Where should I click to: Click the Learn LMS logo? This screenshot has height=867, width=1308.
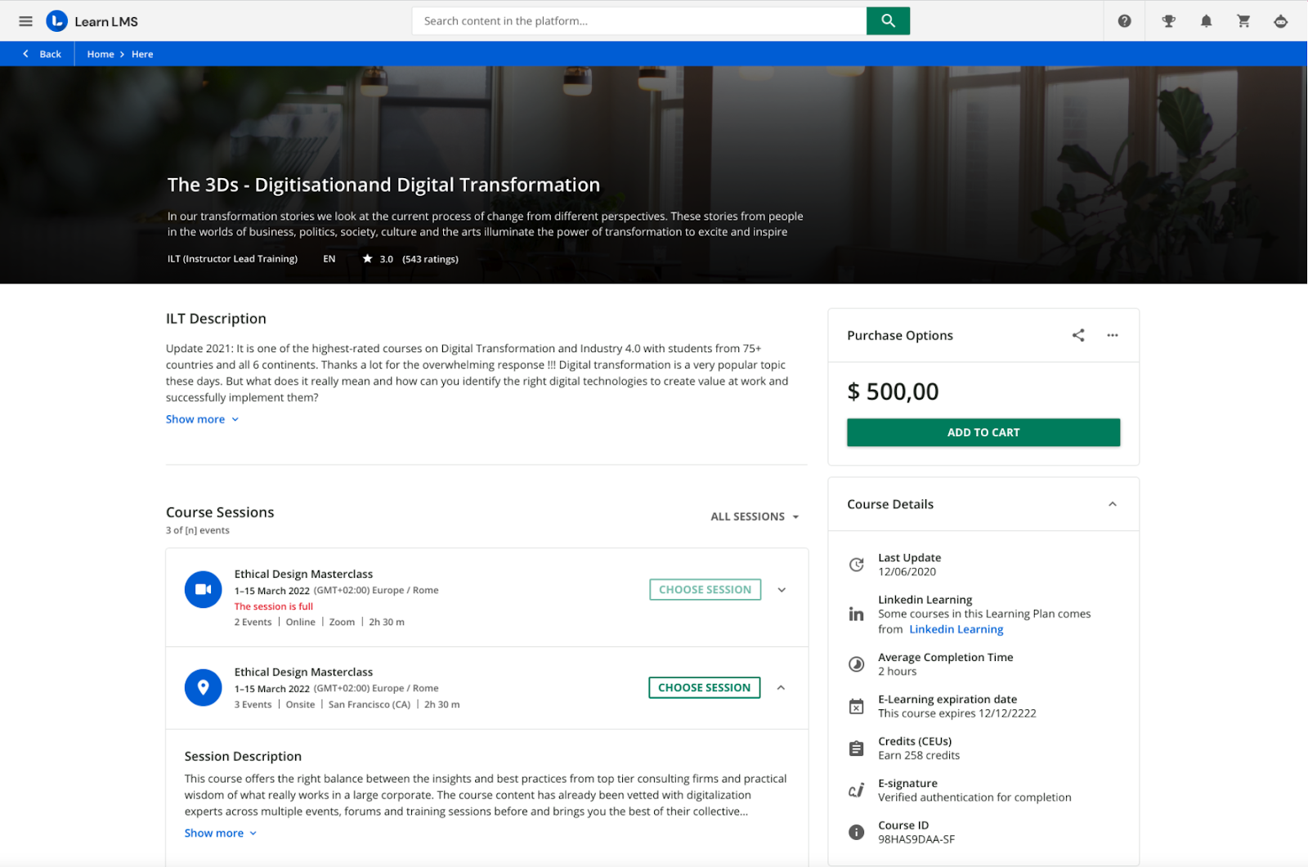(x=92, y=21)
